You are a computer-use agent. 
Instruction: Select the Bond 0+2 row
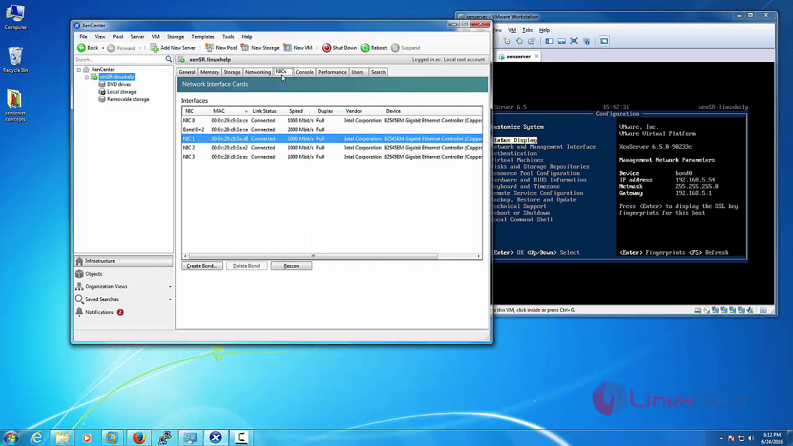tap(331, 129)
